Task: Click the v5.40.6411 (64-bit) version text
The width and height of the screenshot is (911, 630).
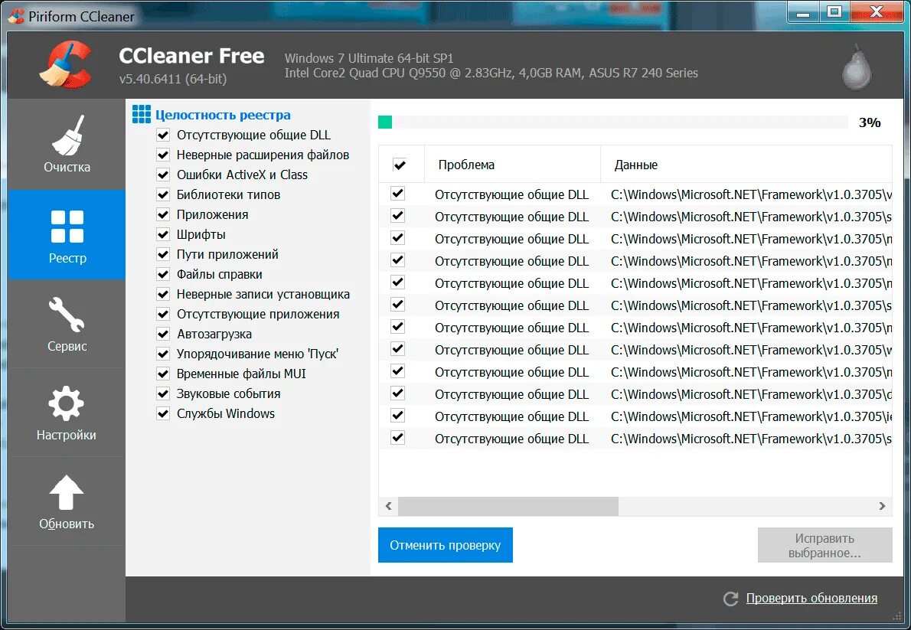Action: (x=173, y=79)
